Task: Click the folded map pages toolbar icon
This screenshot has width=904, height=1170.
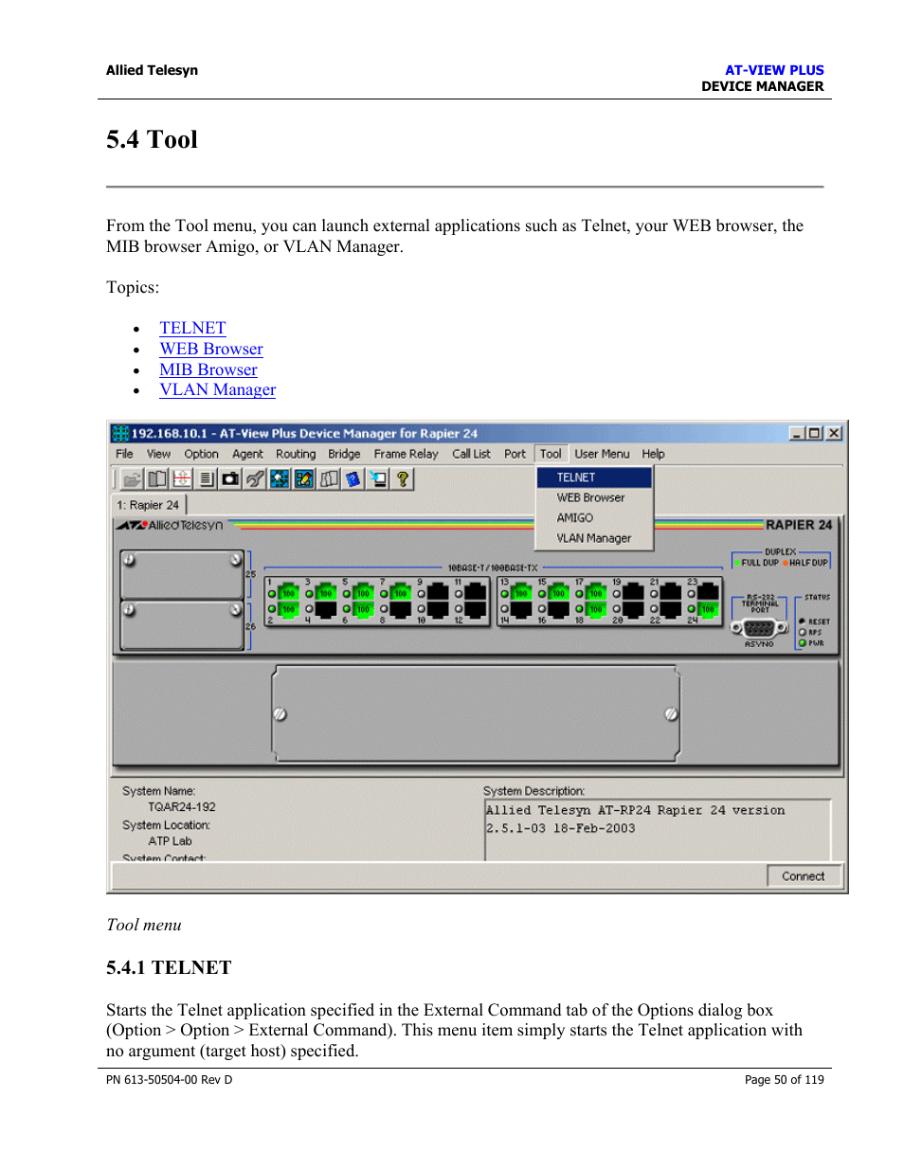Action: (329, 479)
